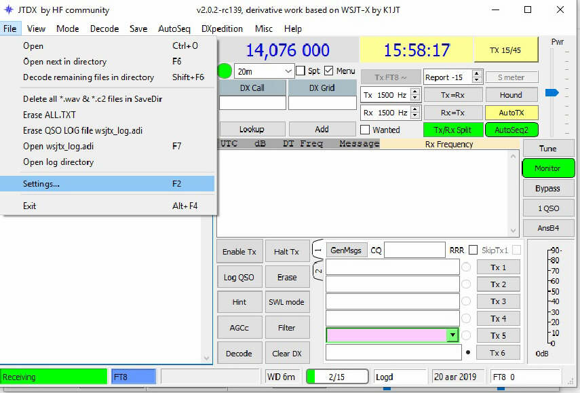This screenshot has height=393, width=580.
Task: Select the radio button for Tx 1
Action: (466, 267)
